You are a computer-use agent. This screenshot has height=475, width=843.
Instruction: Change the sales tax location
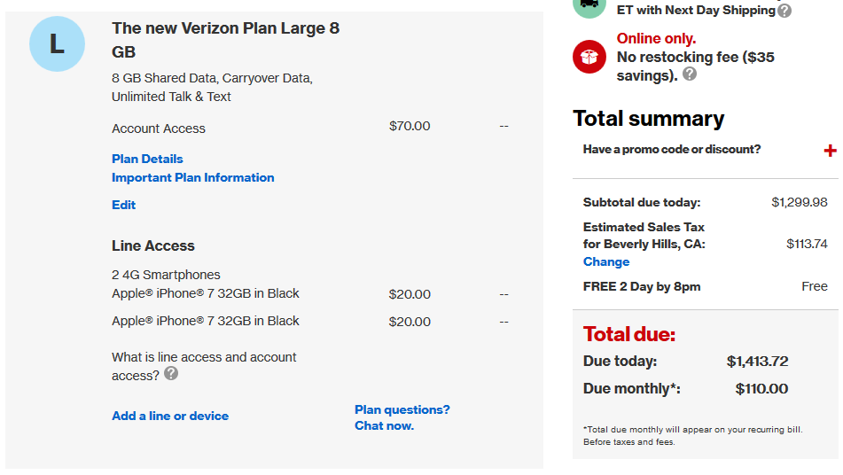pyautogui.click(x=606, y=261)
